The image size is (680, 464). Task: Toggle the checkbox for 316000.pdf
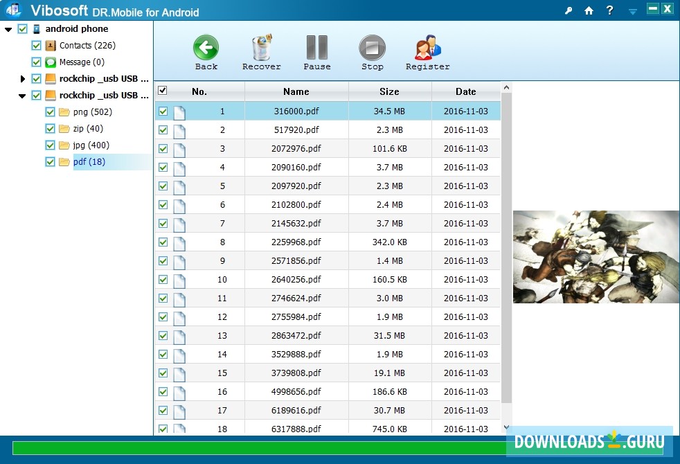(x=163, y=111)
